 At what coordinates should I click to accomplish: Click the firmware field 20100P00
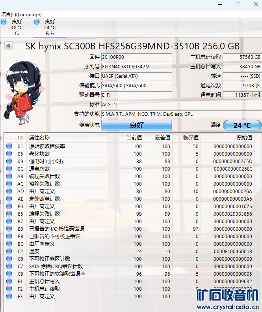click(137, 57)
